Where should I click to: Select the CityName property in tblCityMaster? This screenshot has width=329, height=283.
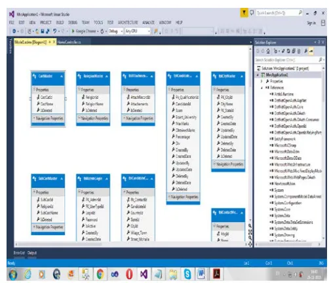point(227,104)
